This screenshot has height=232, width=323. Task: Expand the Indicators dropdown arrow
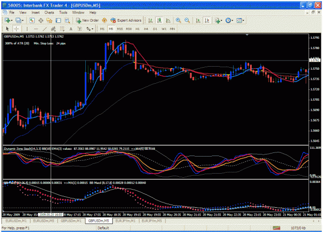[x=221, y=20]
